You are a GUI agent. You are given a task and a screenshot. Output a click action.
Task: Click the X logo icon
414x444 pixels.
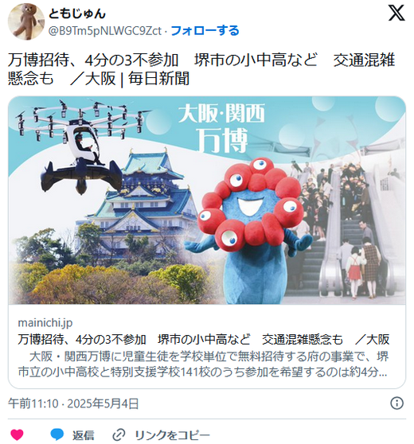pos(396,13)
